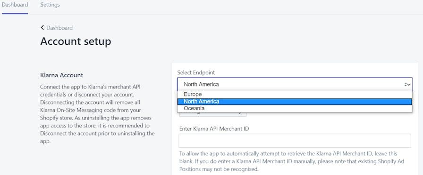
Task: Go back via Dashboard breadcrumb link
Action: pos(59,28)
